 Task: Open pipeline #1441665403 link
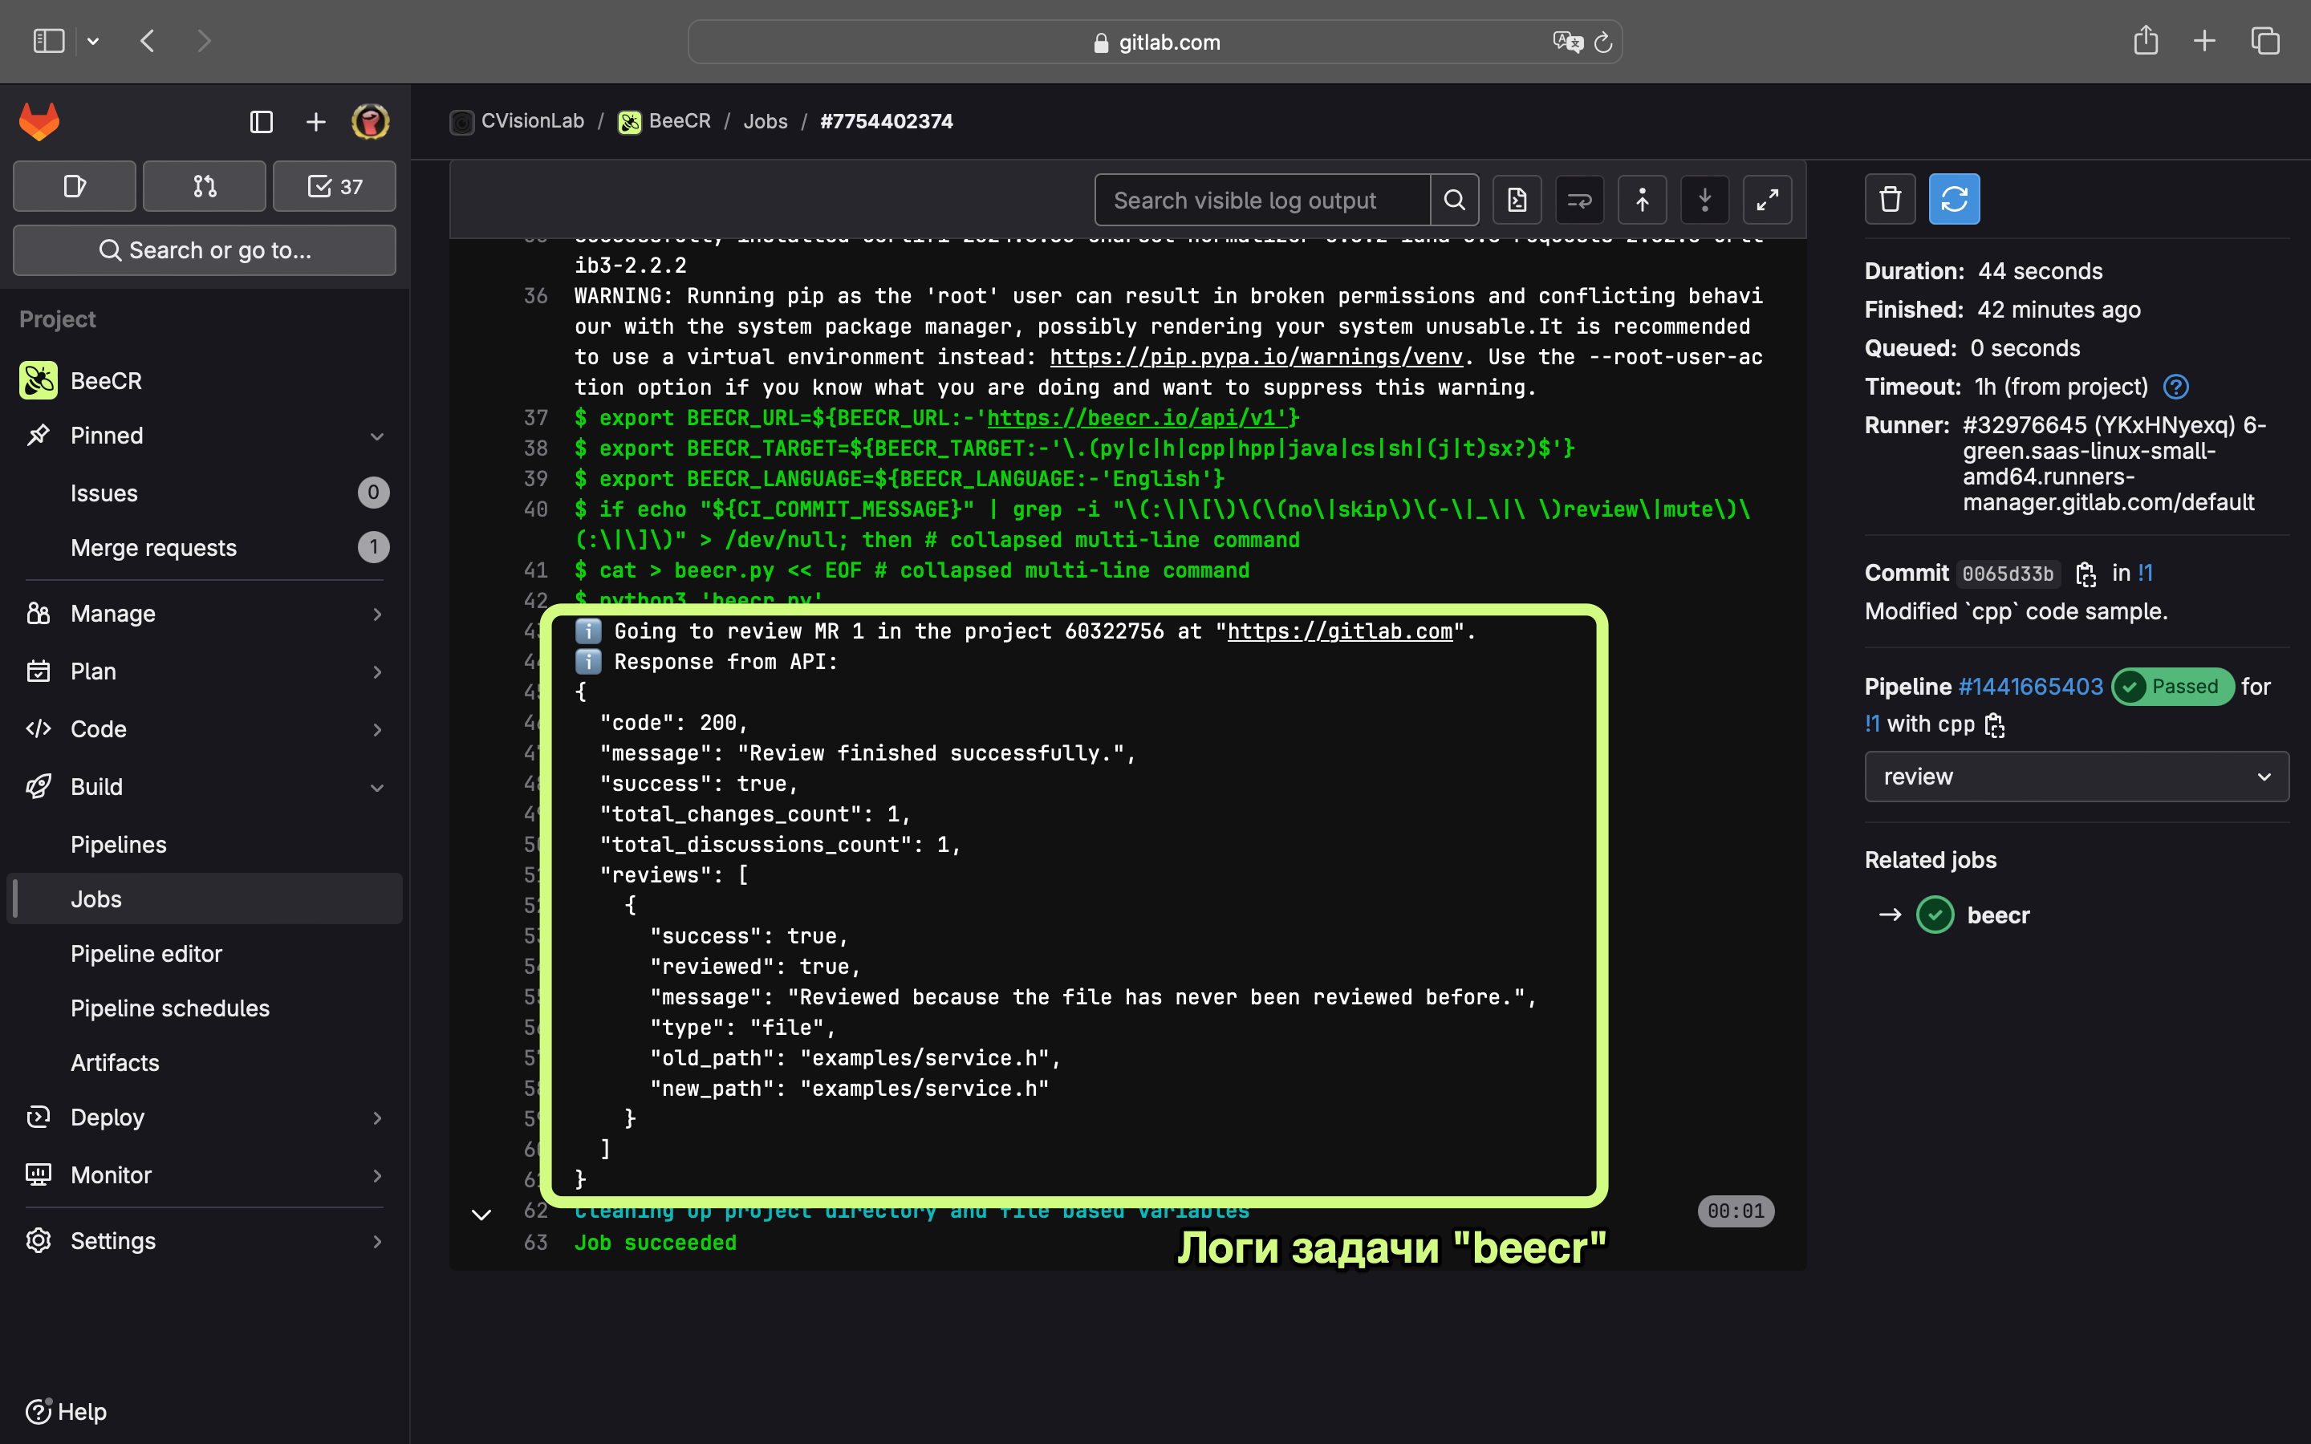(x=2030, y=687)
